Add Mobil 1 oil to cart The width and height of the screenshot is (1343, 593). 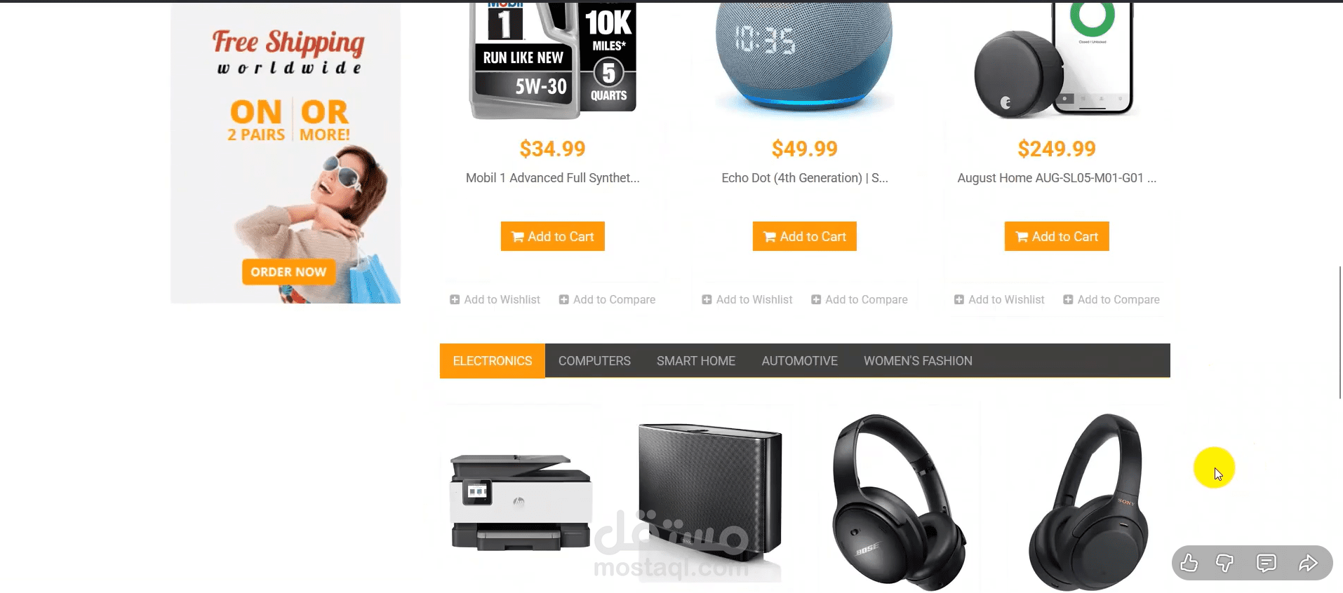click(x=553, y=236)
